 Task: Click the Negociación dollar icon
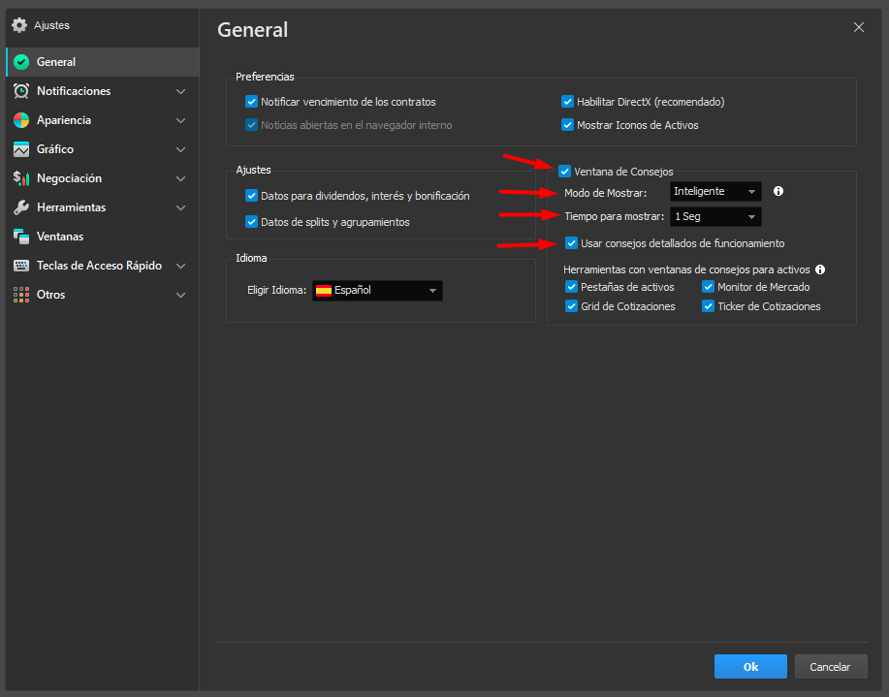pos(20,178)
